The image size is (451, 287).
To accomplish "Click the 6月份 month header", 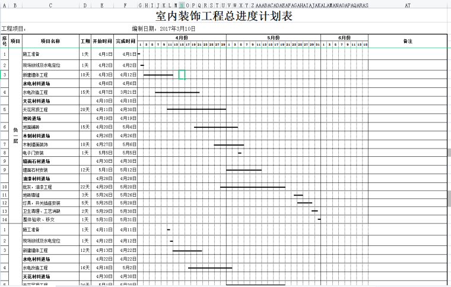I will (344, 37).
